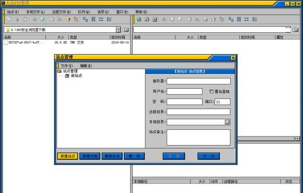Switch remote pane to details view
The width and height of the screenshot is (303, 193).
click(x=255, y=19)
